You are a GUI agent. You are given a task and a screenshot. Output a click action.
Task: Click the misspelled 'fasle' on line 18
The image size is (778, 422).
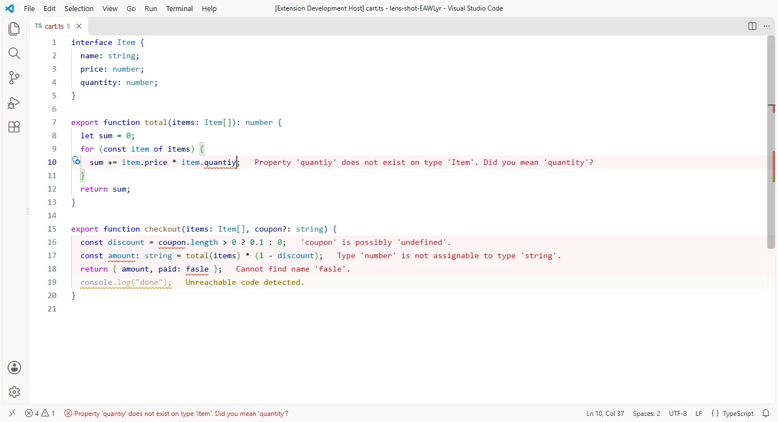(x=197, y=269)
